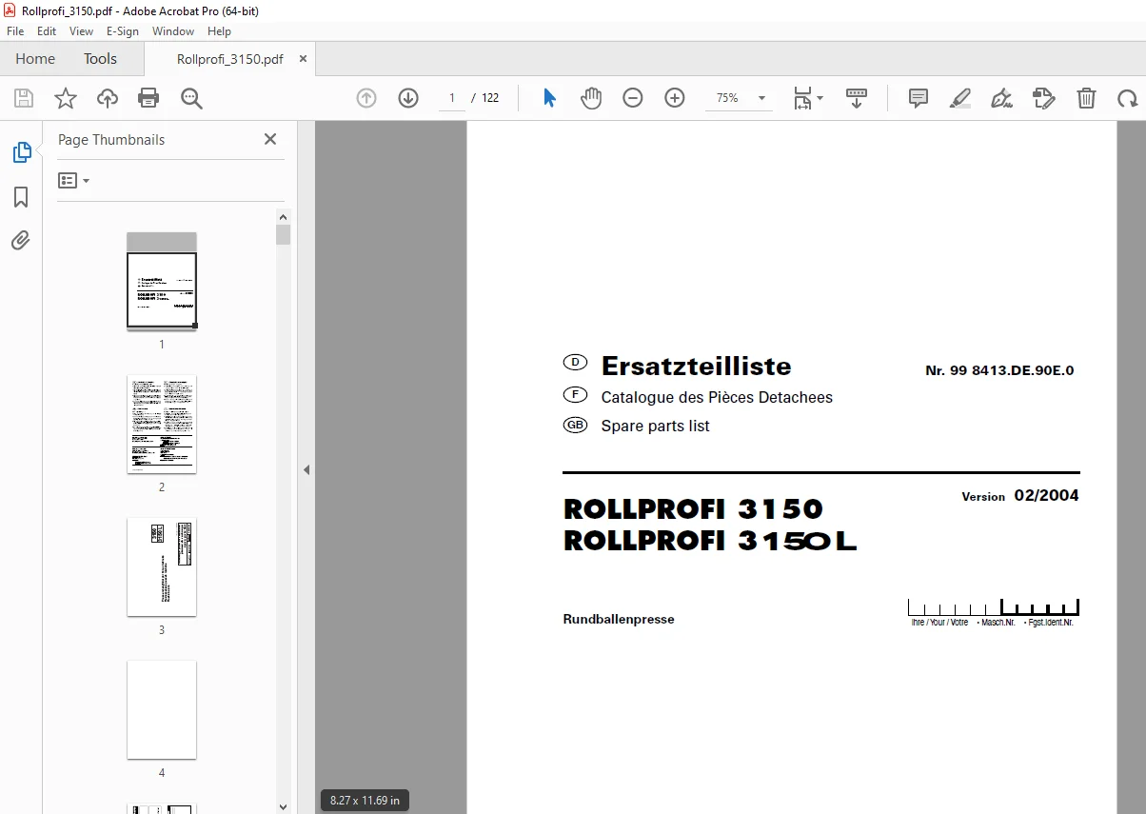Click the '8.27 x 11.69 in' page size label

365,801
